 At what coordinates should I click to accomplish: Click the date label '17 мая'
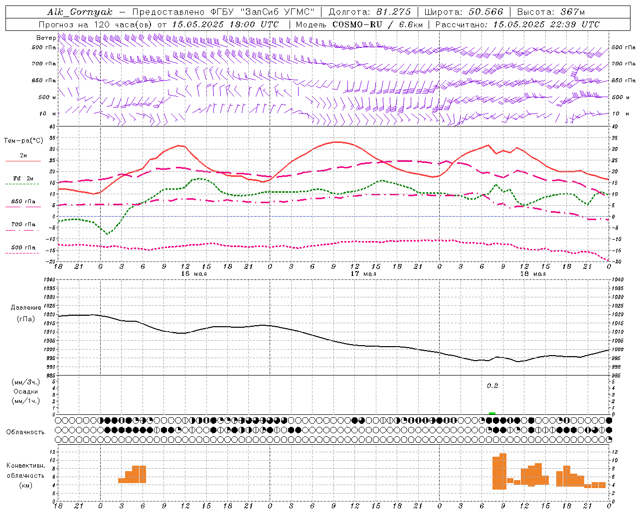pos(363,274)
